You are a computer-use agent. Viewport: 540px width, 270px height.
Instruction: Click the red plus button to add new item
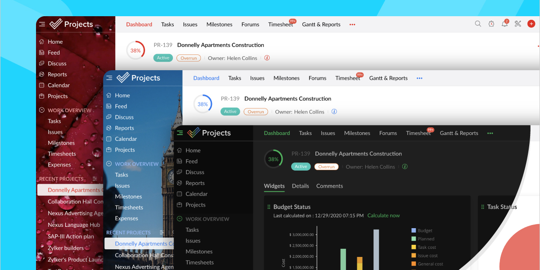pyautogui.click(x=531, y=24)
